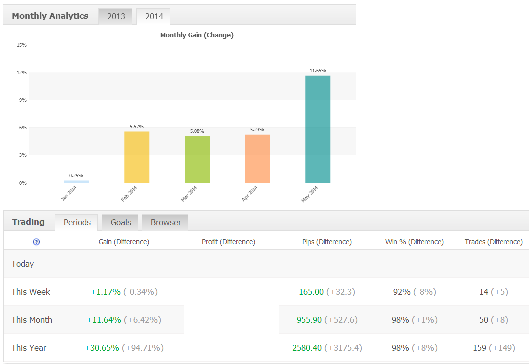The image size is (529, 364).
Task: Click the +30.65% yearly gain value
Action: click(102, 348)
